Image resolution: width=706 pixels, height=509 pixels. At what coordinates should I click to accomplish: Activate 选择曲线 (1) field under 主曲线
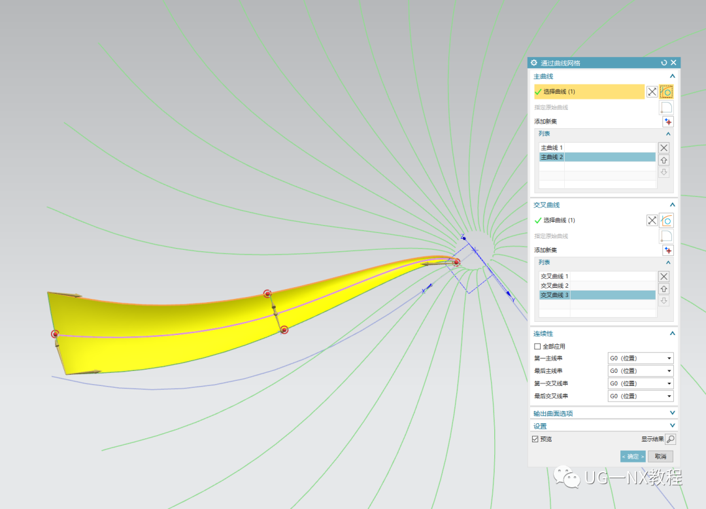[589, 92]
